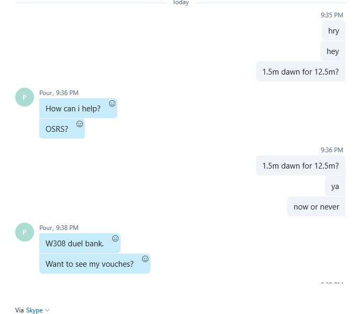Select second "1.5m dawn for 12.5m?" message
Screen dimensions: 357x314
pos(300,165)
